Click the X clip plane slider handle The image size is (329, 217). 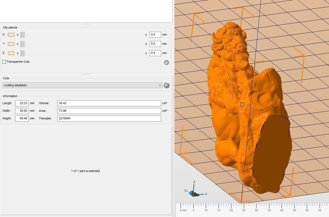click(22, 35)
